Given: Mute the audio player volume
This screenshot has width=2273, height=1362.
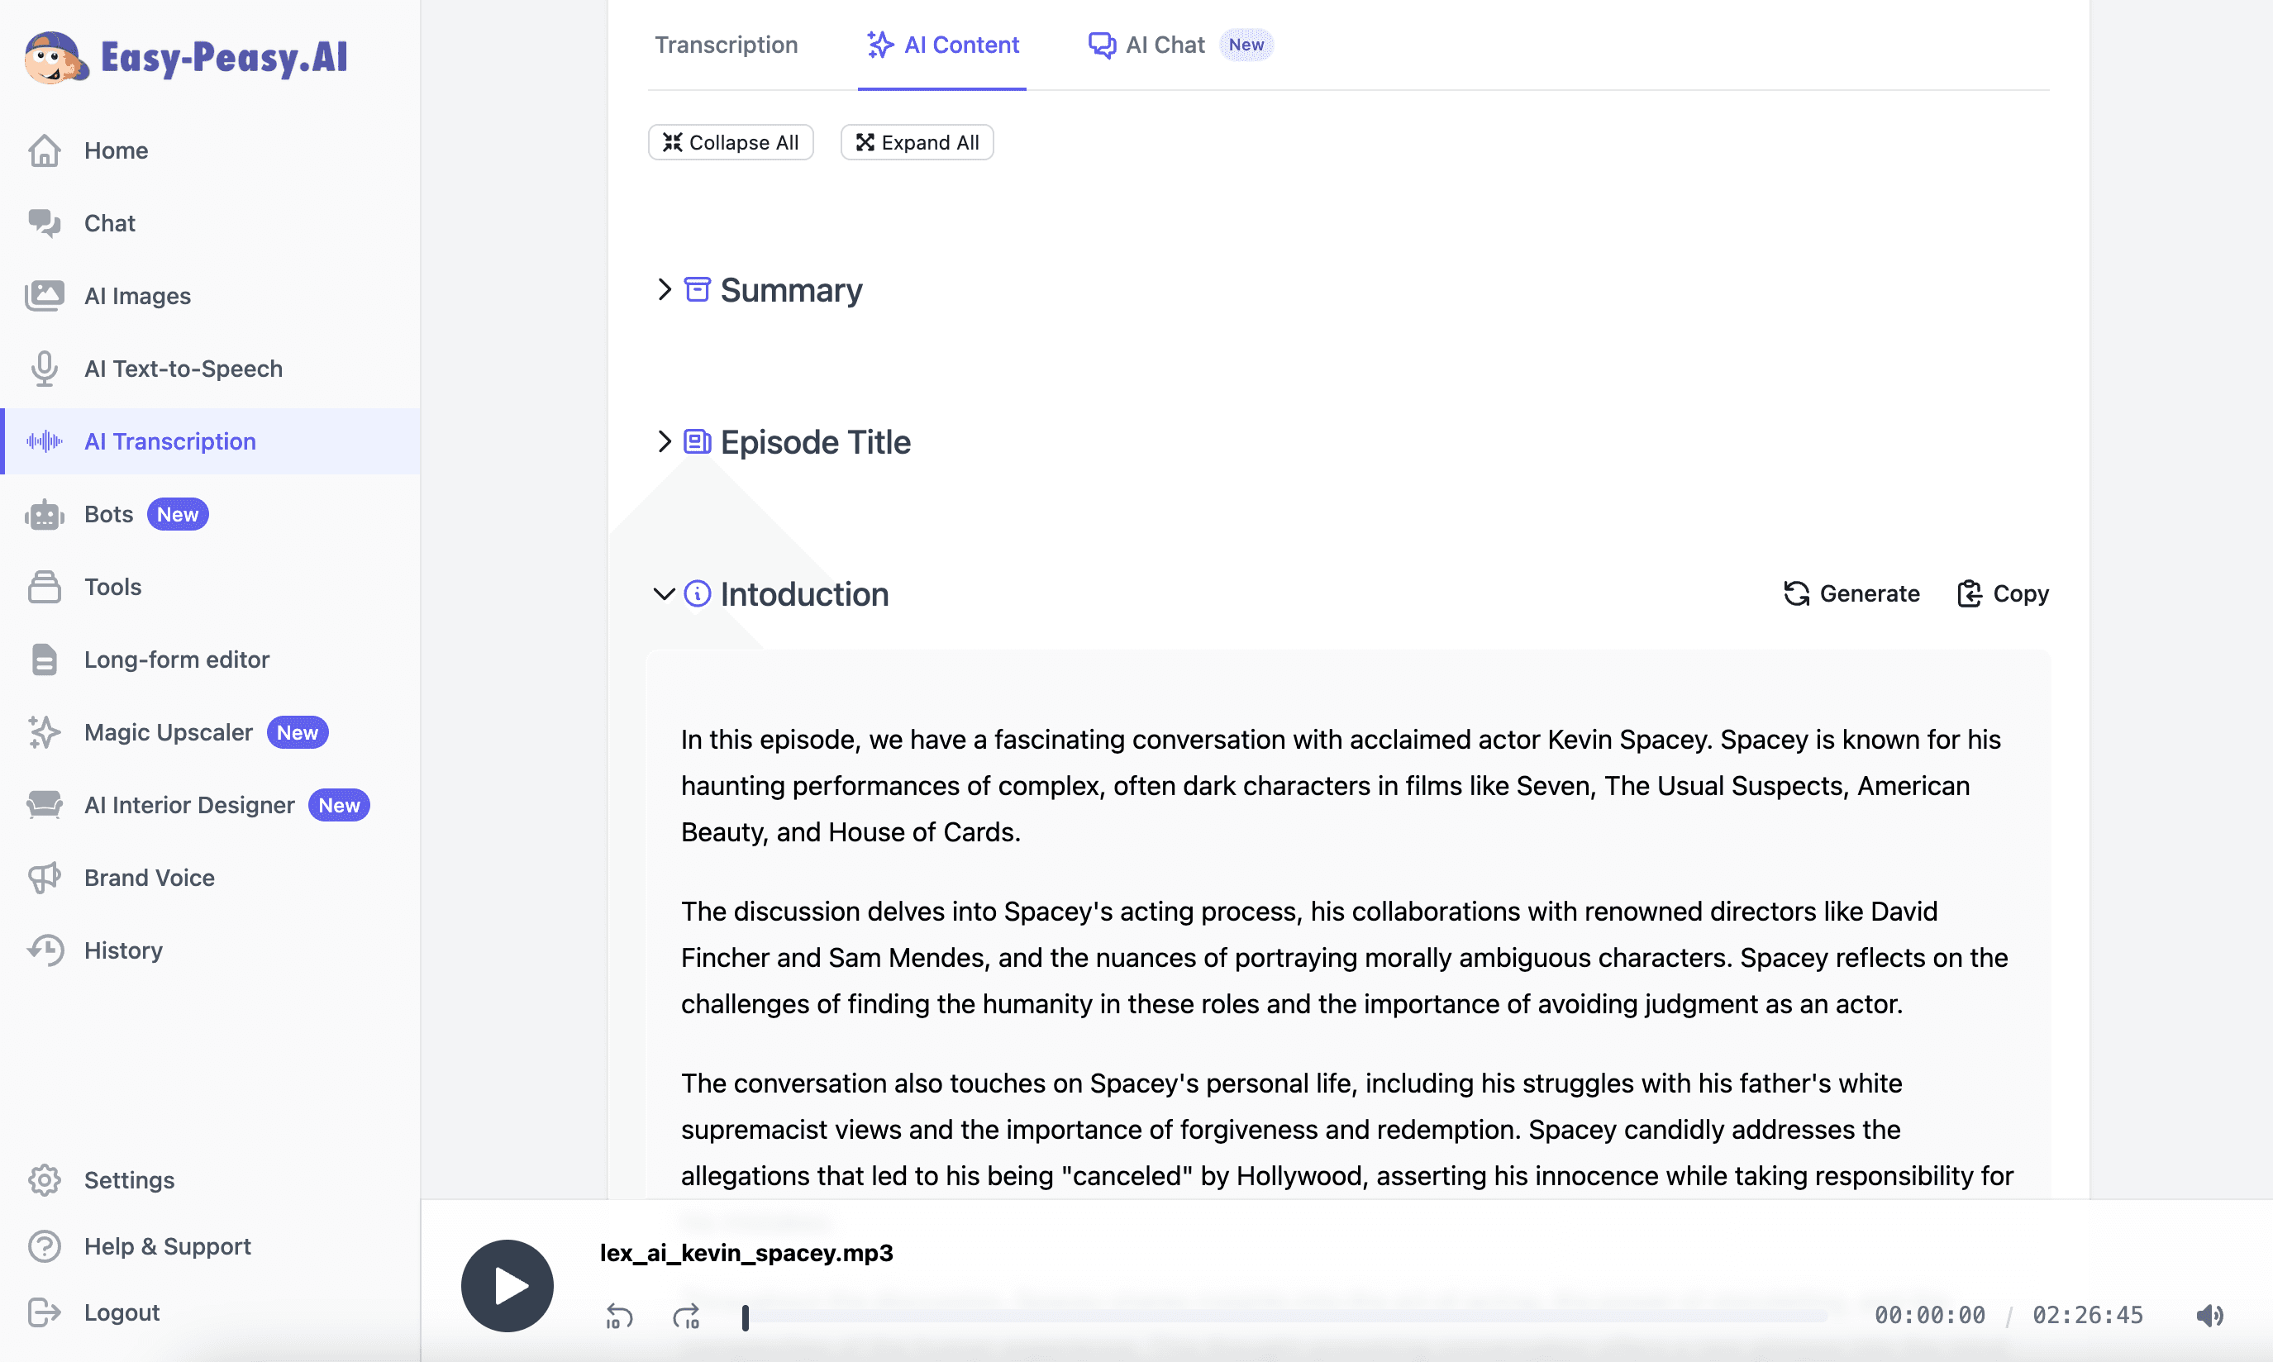Looking at the screenshot, I should point(2209,1315).
